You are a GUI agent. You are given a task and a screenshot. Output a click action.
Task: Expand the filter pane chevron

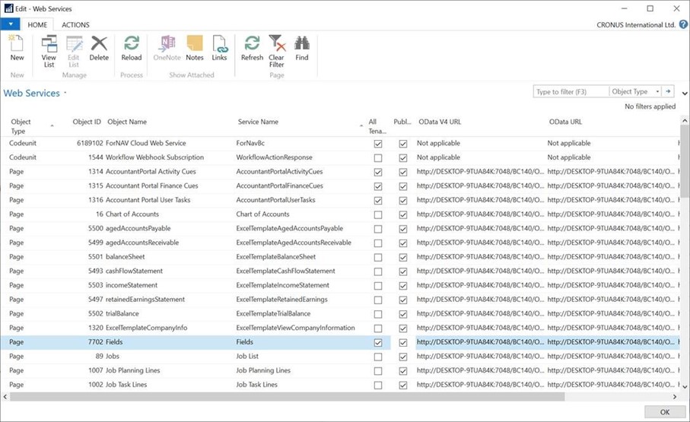684,94
